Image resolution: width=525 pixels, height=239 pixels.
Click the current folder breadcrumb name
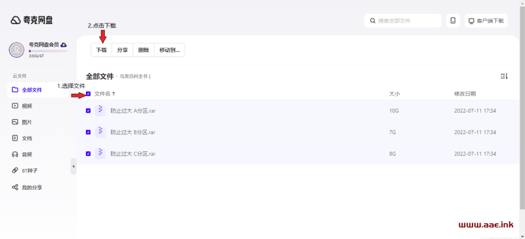click(135, 77)
